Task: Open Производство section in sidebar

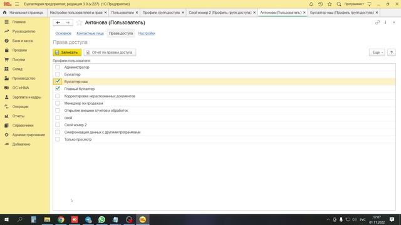Action: [24, 78]
